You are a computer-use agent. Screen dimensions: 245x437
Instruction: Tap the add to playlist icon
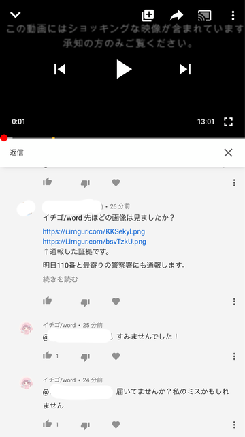click(x=148, y=15)
